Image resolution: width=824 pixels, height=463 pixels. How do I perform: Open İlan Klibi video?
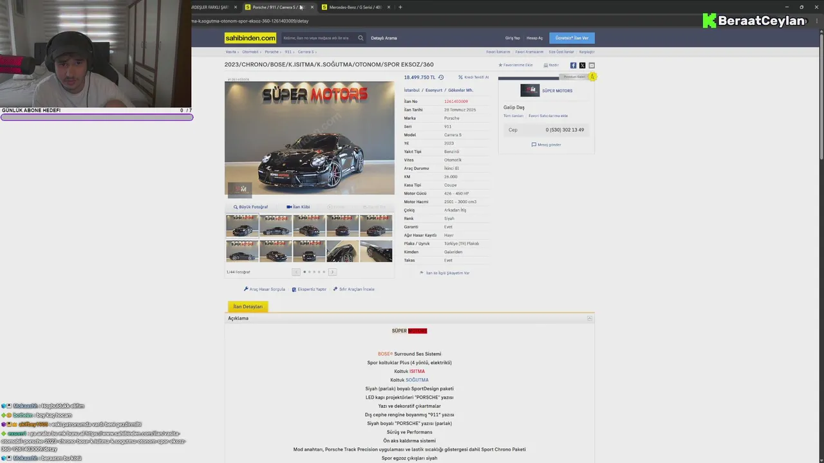click(298, 207)
